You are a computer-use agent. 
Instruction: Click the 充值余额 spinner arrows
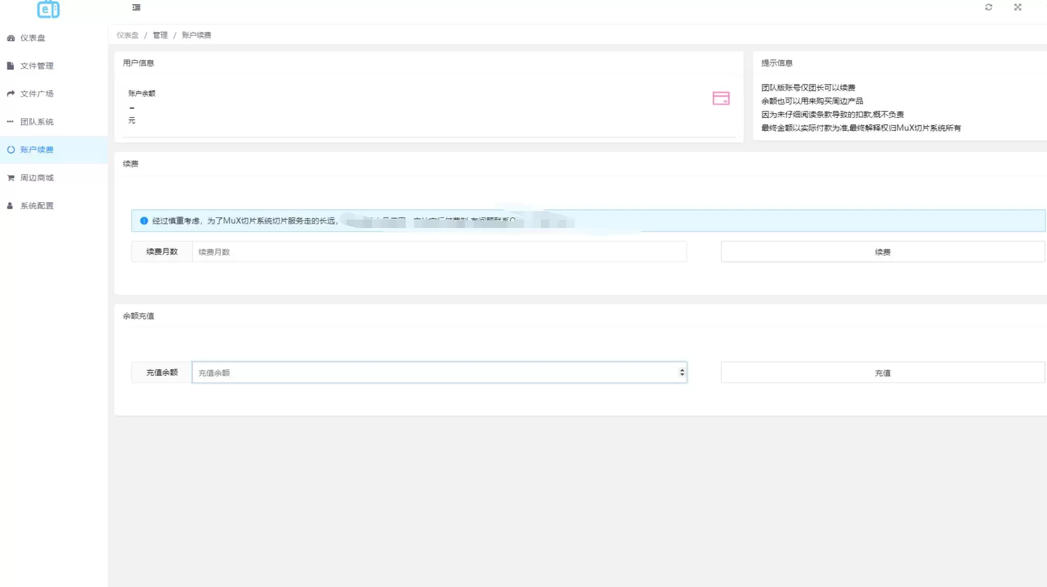pos(682,373)
